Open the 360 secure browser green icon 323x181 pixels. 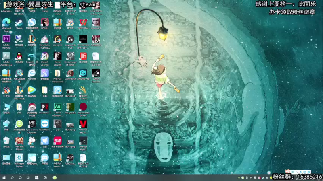coord(19,124)
